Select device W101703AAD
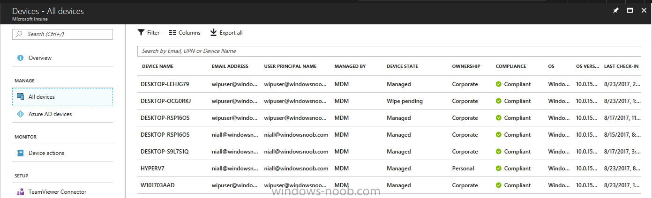 157,185
